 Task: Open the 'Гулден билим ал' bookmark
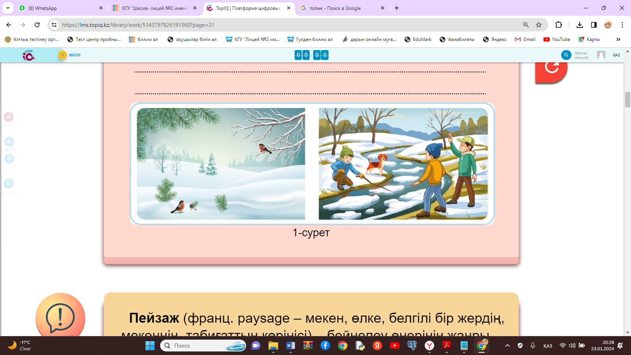click(310, 39)
